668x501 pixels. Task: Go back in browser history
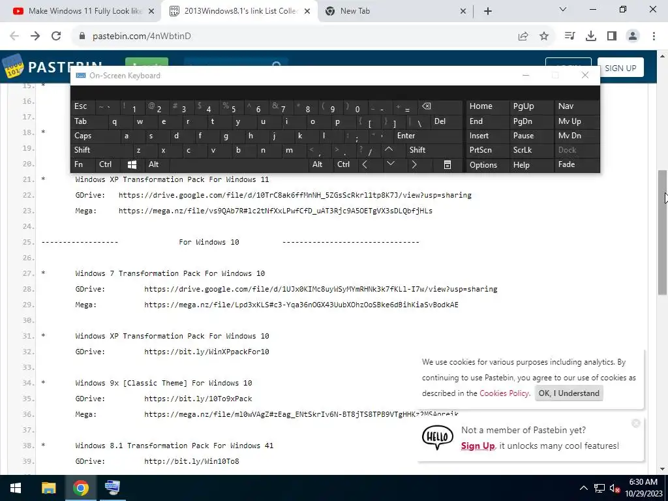[x=14, y=37]
